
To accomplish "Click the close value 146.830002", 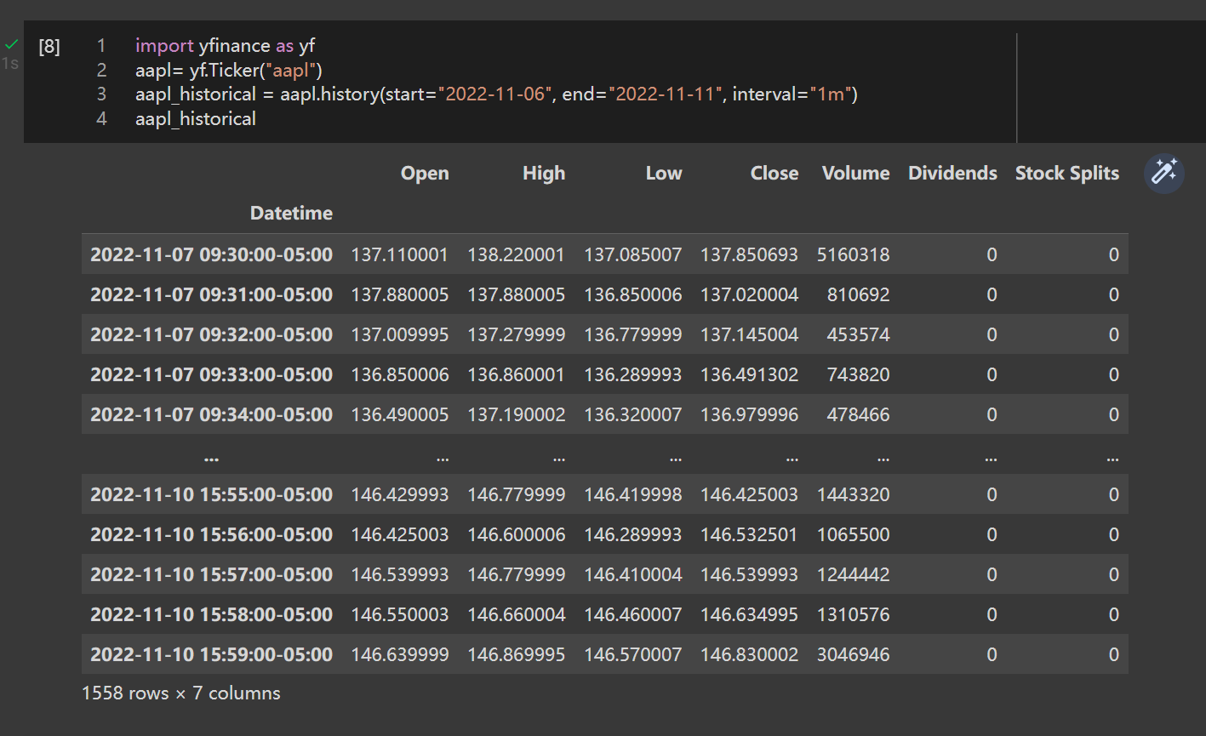I will [749, 654].
